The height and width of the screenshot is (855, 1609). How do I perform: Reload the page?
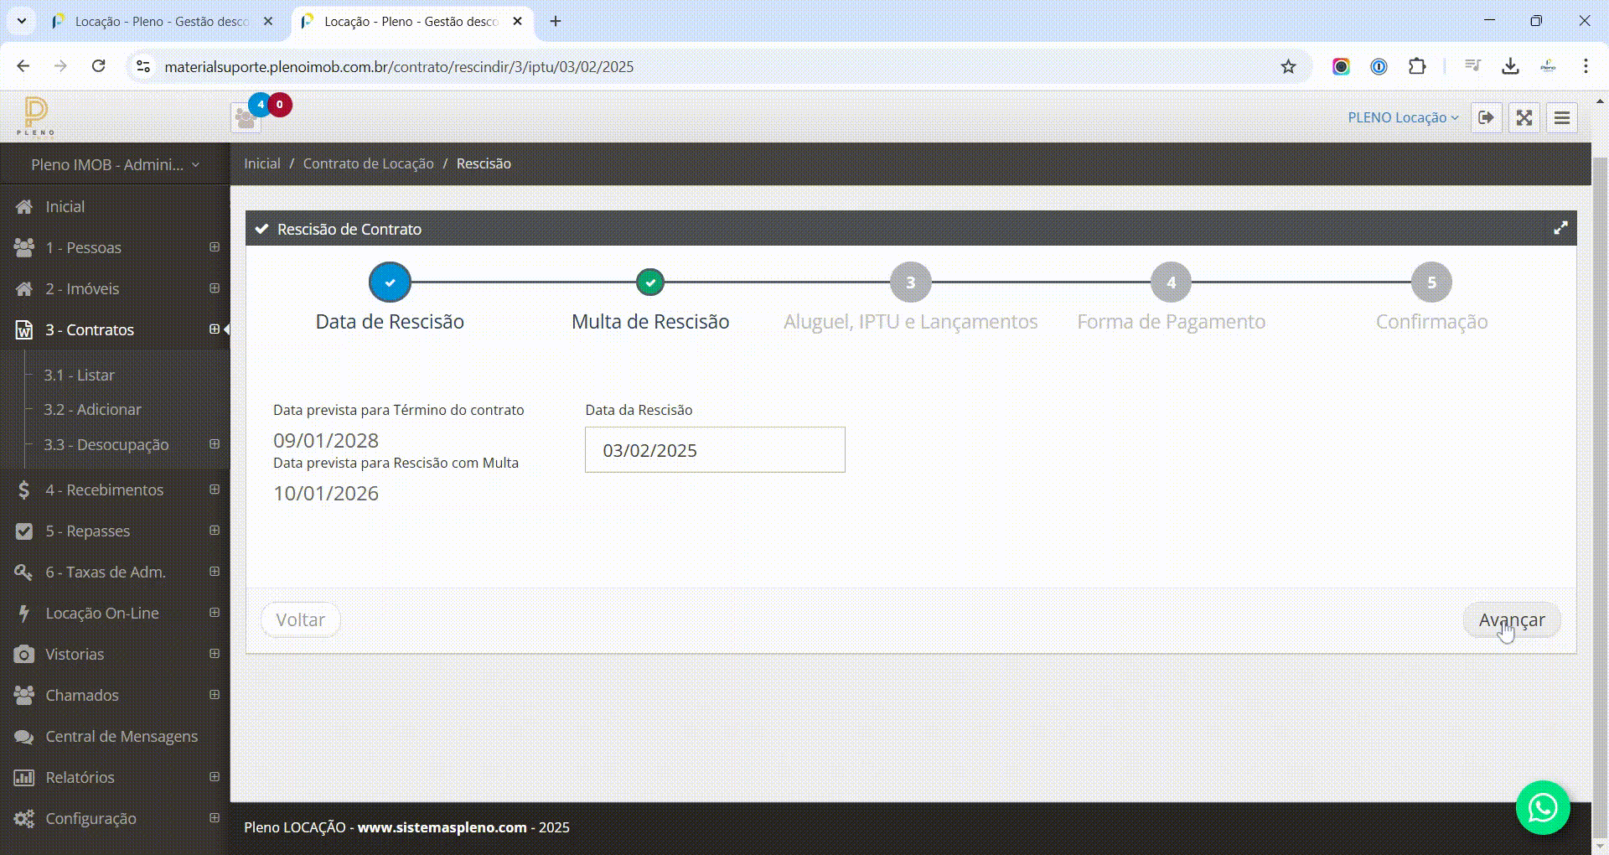tap(98, 66)
